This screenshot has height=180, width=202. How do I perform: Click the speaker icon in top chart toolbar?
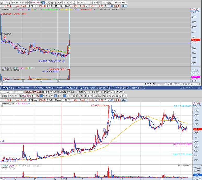(26, 3)
